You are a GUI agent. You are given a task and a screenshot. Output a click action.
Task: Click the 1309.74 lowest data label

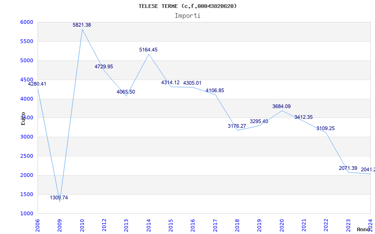[x=59, y=197]
